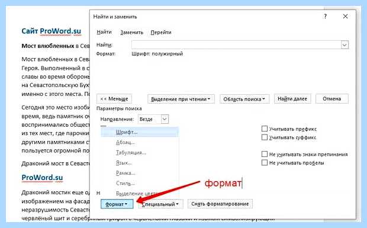Open the Формат dropdown button
The image size is (367, 228).
[117, 204]
